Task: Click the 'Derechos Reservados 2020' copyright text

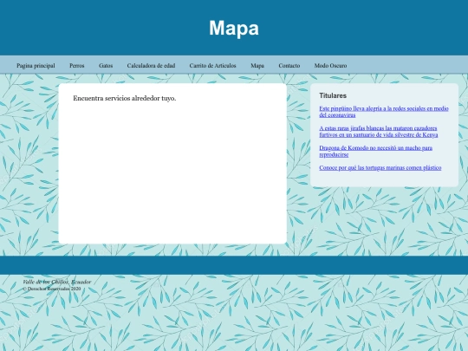Action: click(52, 289)
